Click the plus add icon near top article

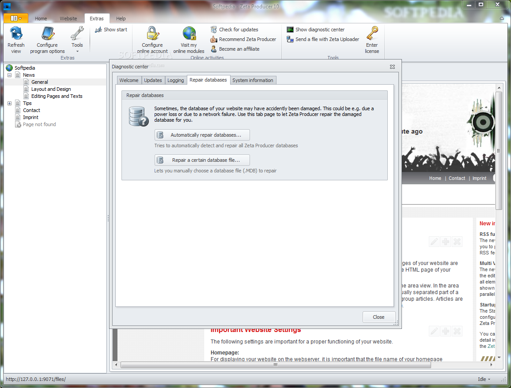click(446, 242)
